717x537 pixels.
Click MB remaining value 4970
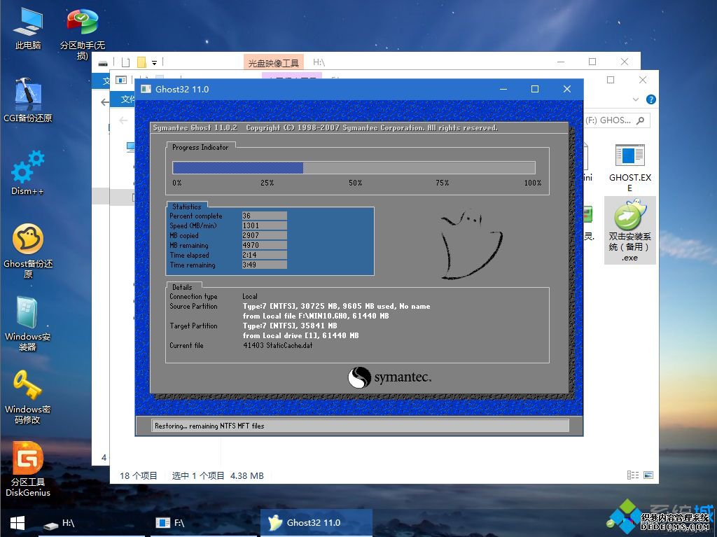point(264,245)
